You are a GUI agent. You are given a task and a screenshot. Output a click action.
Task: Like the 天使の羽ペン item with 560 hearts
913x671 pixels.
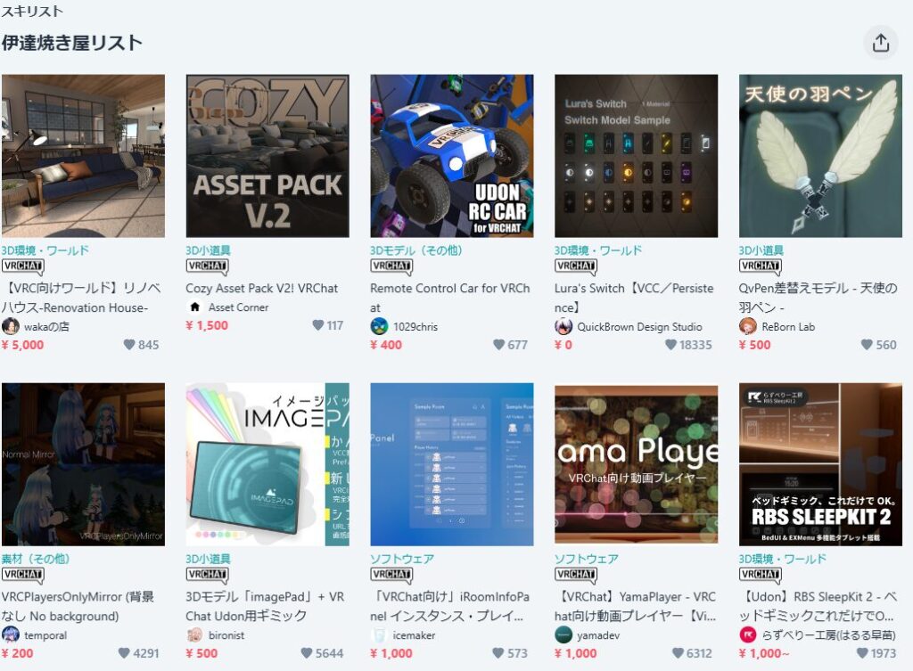tap(867, 345)
